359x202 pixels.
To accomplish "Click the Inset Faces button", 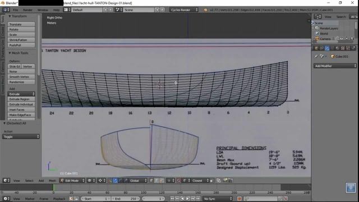I will (x=21, y=110).
